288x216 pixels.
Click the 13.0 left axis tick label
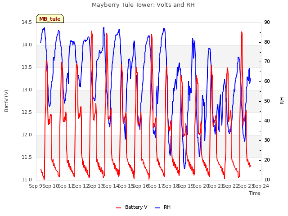pyautogui.click(x=27, y=90)
